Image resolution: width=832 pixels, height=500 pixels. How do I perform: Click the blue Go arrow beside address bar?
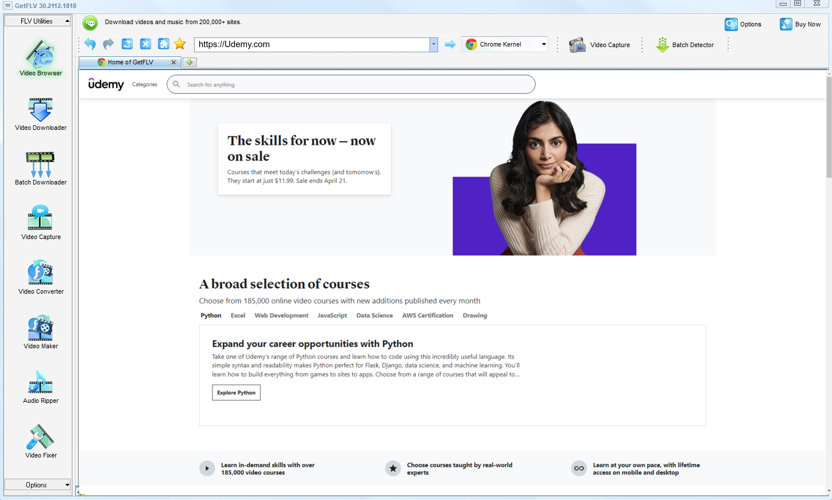pos(450,44)
